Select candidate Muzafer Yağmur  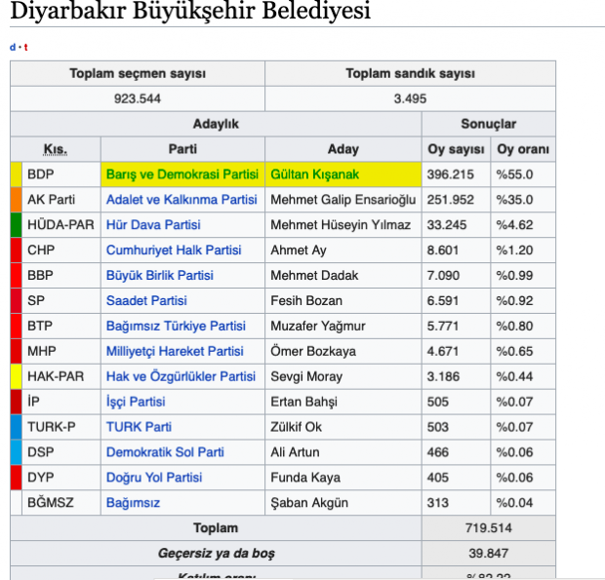317,326
